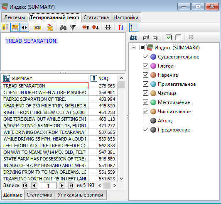Go to first record button
The height and width of the screenshot is (204, 221).
(25, 186)
